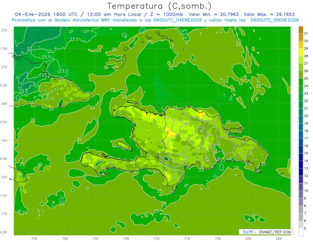The image size is (313, 242).
Task: Click the "19N" latitude axis label
Action: (4, 140)
